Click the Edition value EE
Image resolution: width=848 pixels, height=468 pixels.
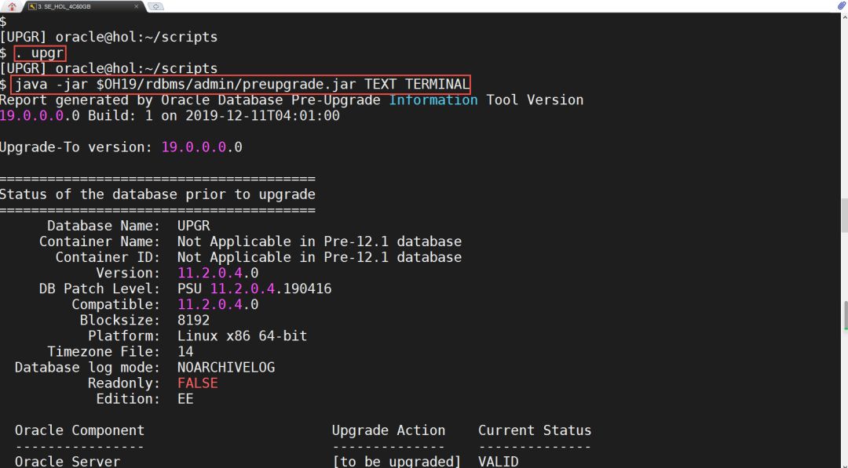[185, 398]
